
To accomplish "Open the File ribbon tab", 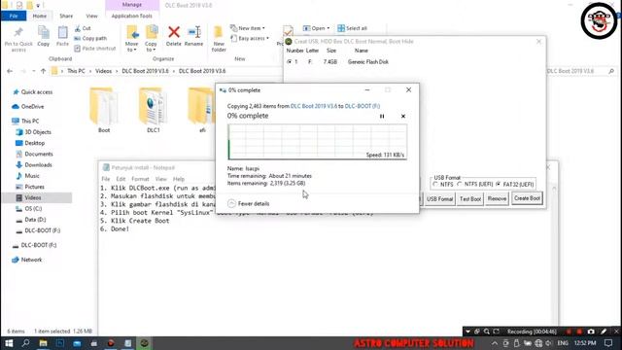I will [x=14, y=16].
